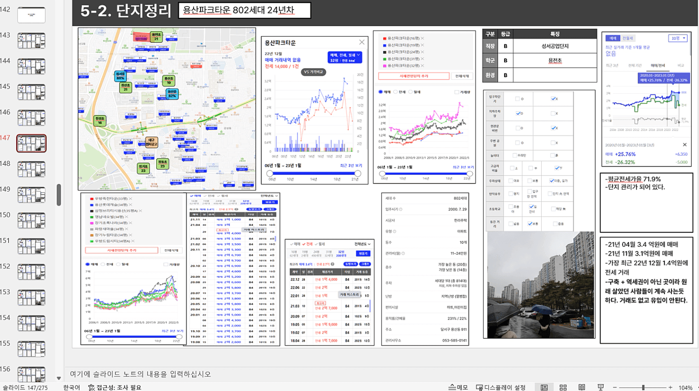Select slide thumbnail 143
The height and width of the screenshot is (391, 699).
click(x=31, y=40)
